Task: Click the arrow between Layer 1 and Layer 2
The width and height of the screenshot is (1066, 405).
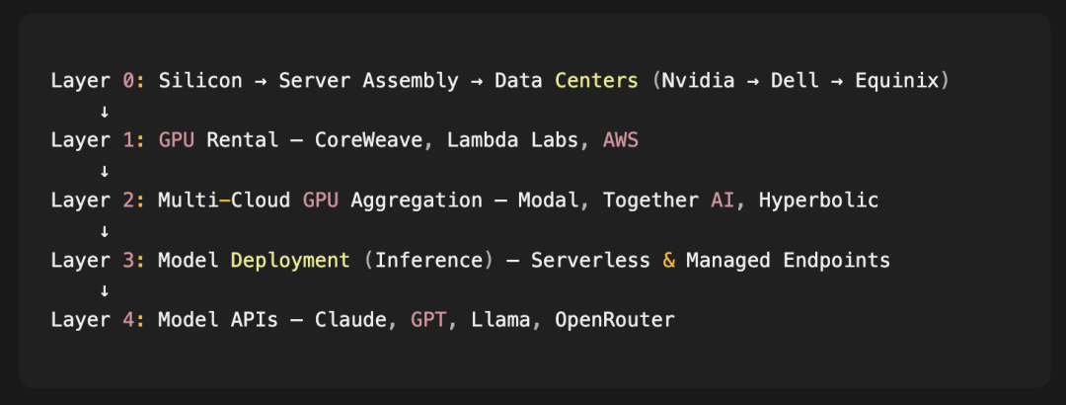Action: click(x=104, y=171)
